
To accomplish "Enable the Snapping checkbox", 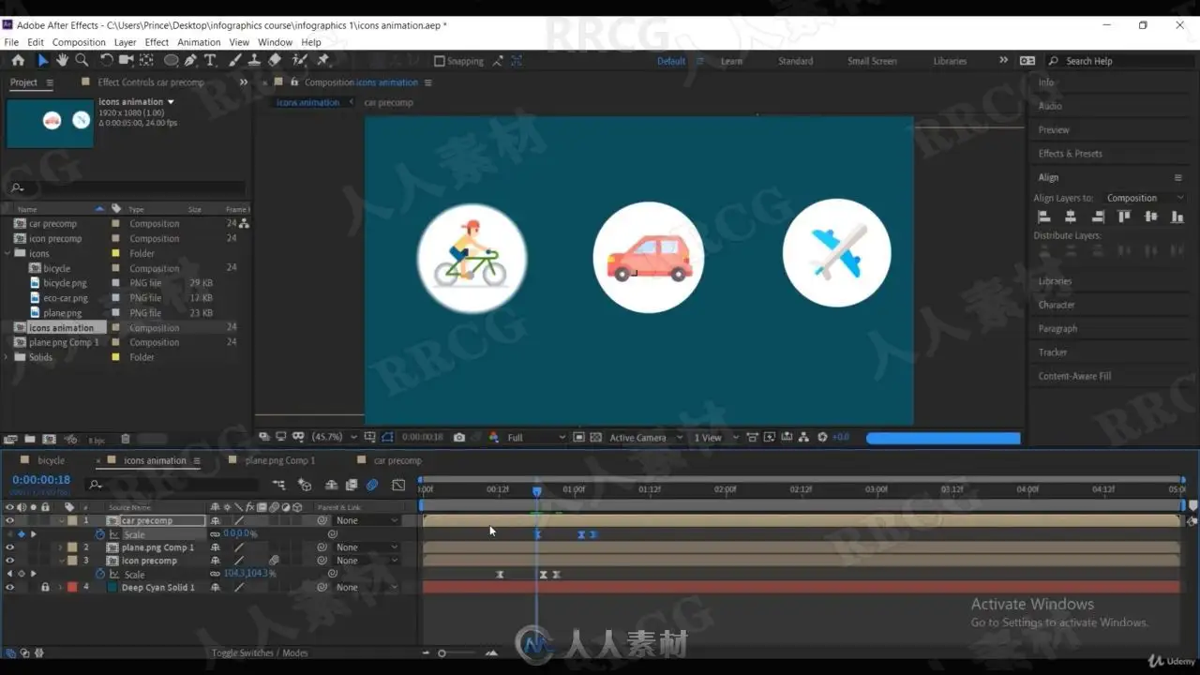I will (x=439, y=61).
